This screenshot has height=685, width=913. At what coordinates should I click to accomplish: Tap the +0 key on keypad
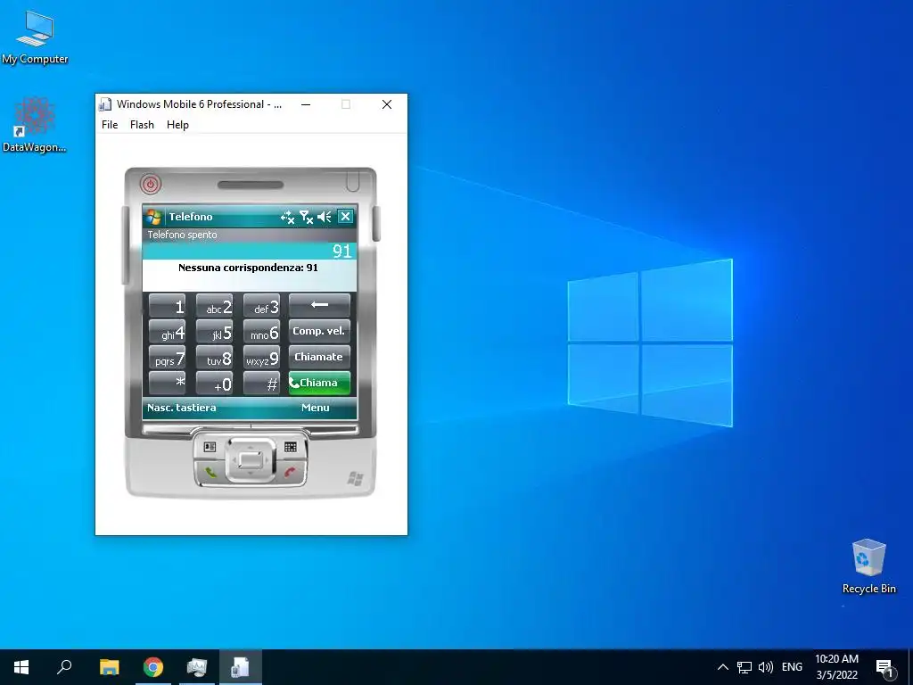(x=215, y=384)
